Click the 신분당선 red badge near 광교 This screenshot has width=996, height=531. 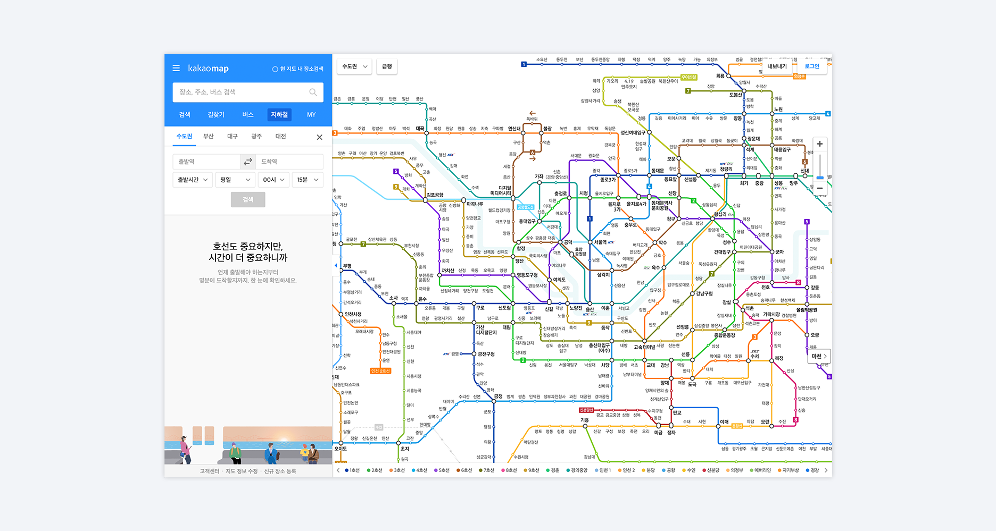586,410
